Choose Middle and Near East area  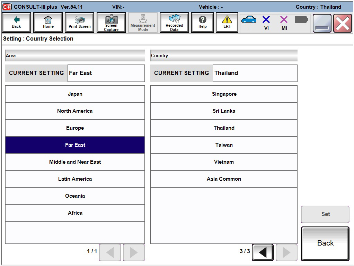[75, 162]
